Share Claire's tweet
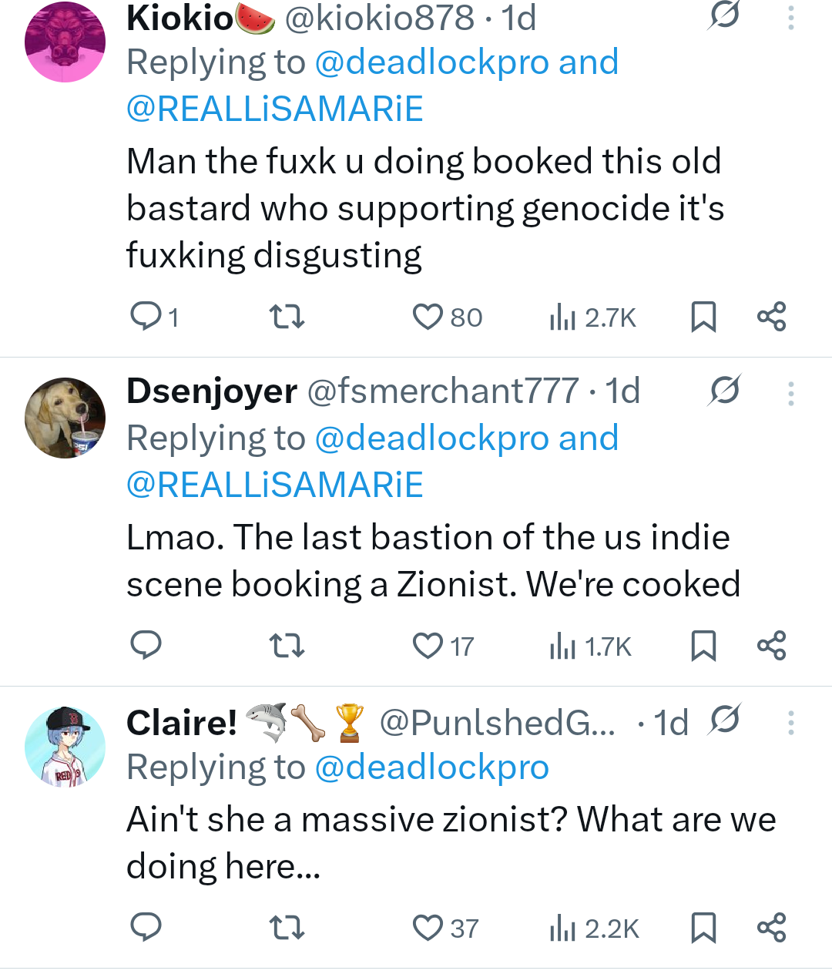 [x=771, y=928]
